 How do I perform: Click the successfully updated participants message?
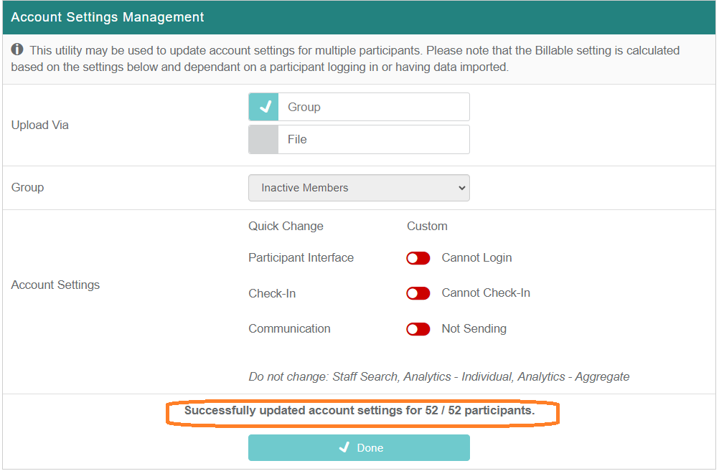point(359,411)
